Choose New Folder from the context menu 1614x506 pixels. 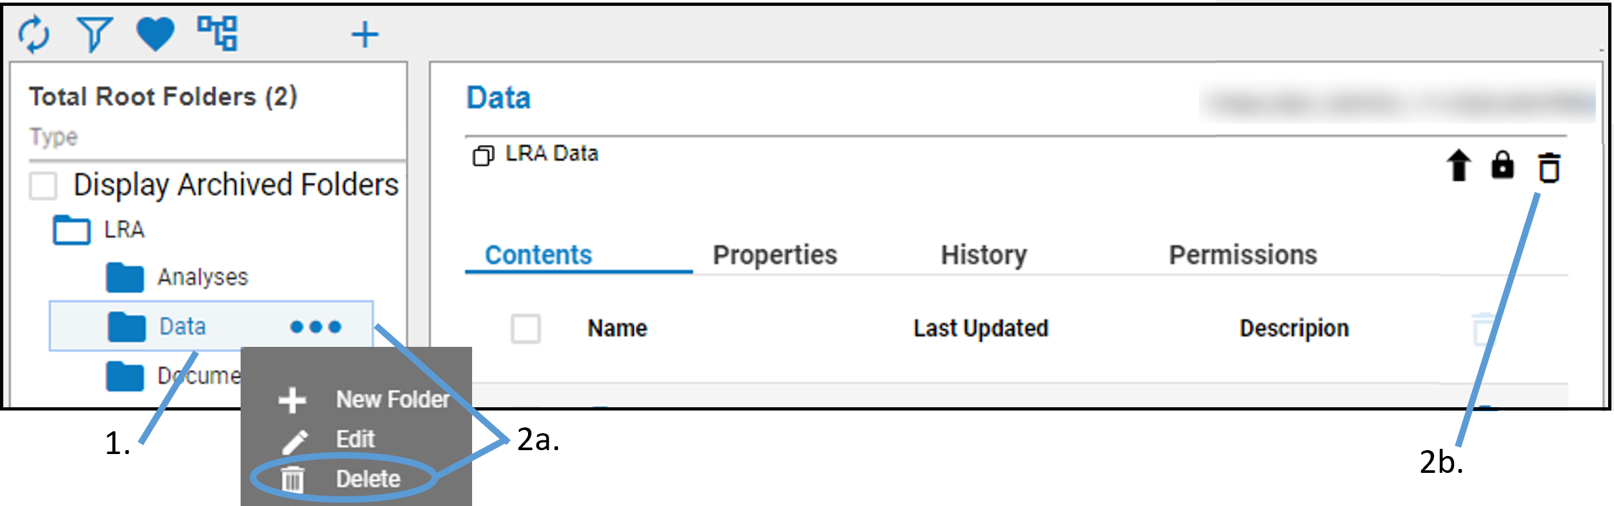(392, 399)
